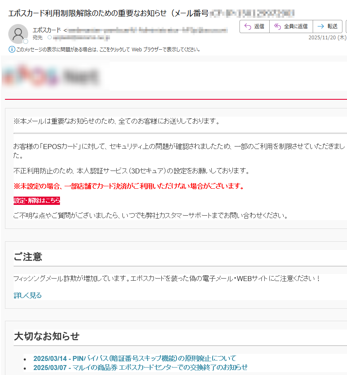Click the 返信 reply button
The height and width of the screenshot is (375, 347).
click(254, 26)
